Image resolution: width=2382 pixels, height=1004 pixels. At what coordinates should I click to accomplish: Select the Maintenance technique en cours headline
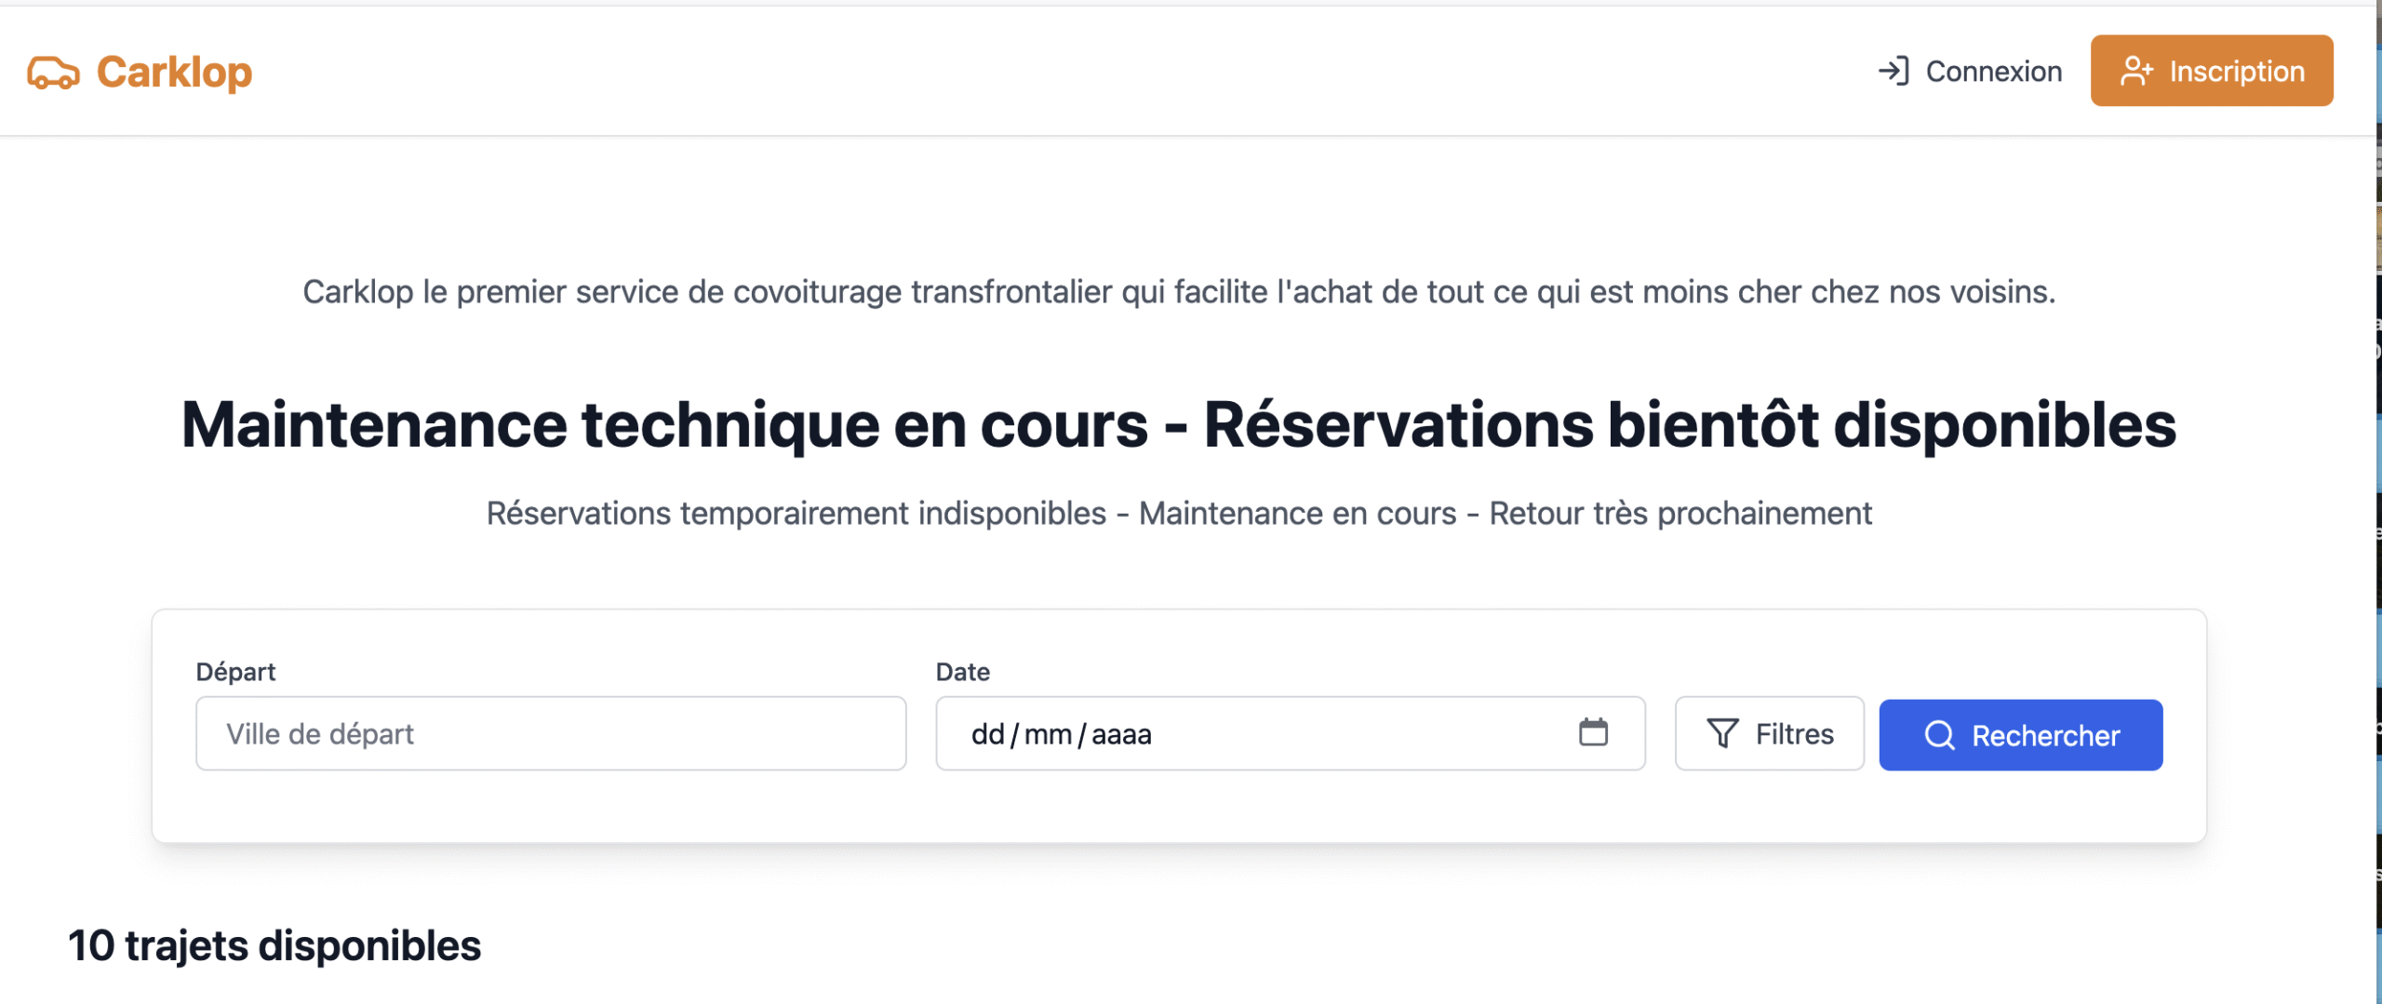tap(1179, 425)
